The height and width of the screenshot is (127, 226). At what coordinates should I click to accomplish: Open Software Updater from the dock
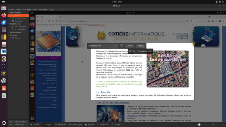pos(4,81)
